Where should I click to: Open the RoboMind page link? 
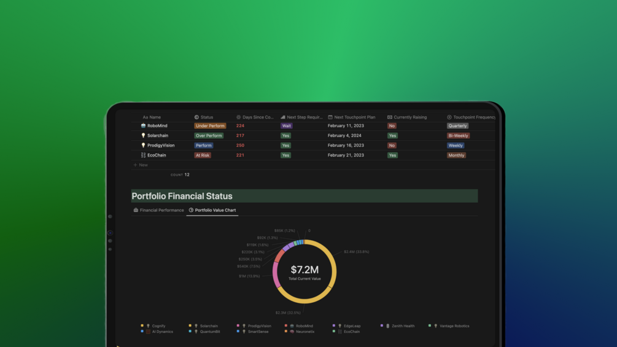click(x=157, y=125)
